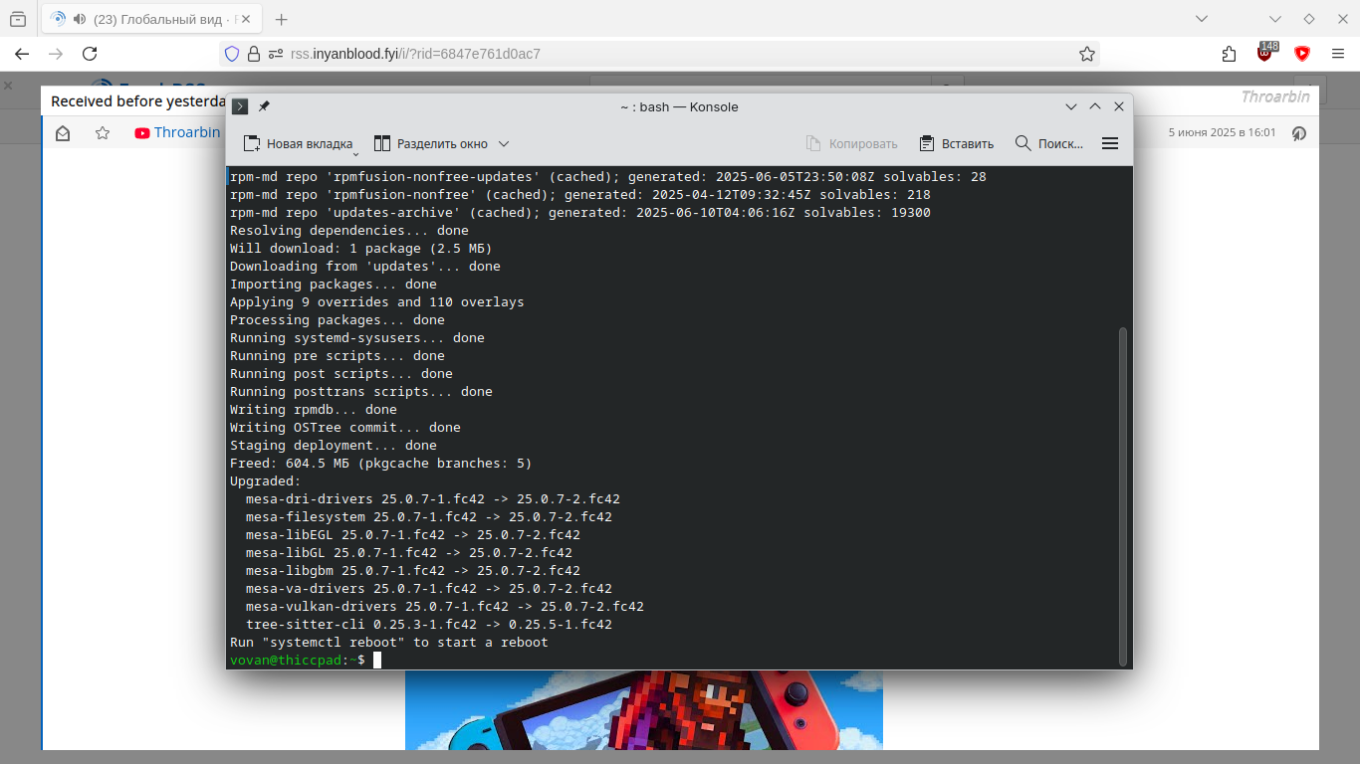Click firefox back arrow
Screen dimensions: 1360x764
coord(22,54)
